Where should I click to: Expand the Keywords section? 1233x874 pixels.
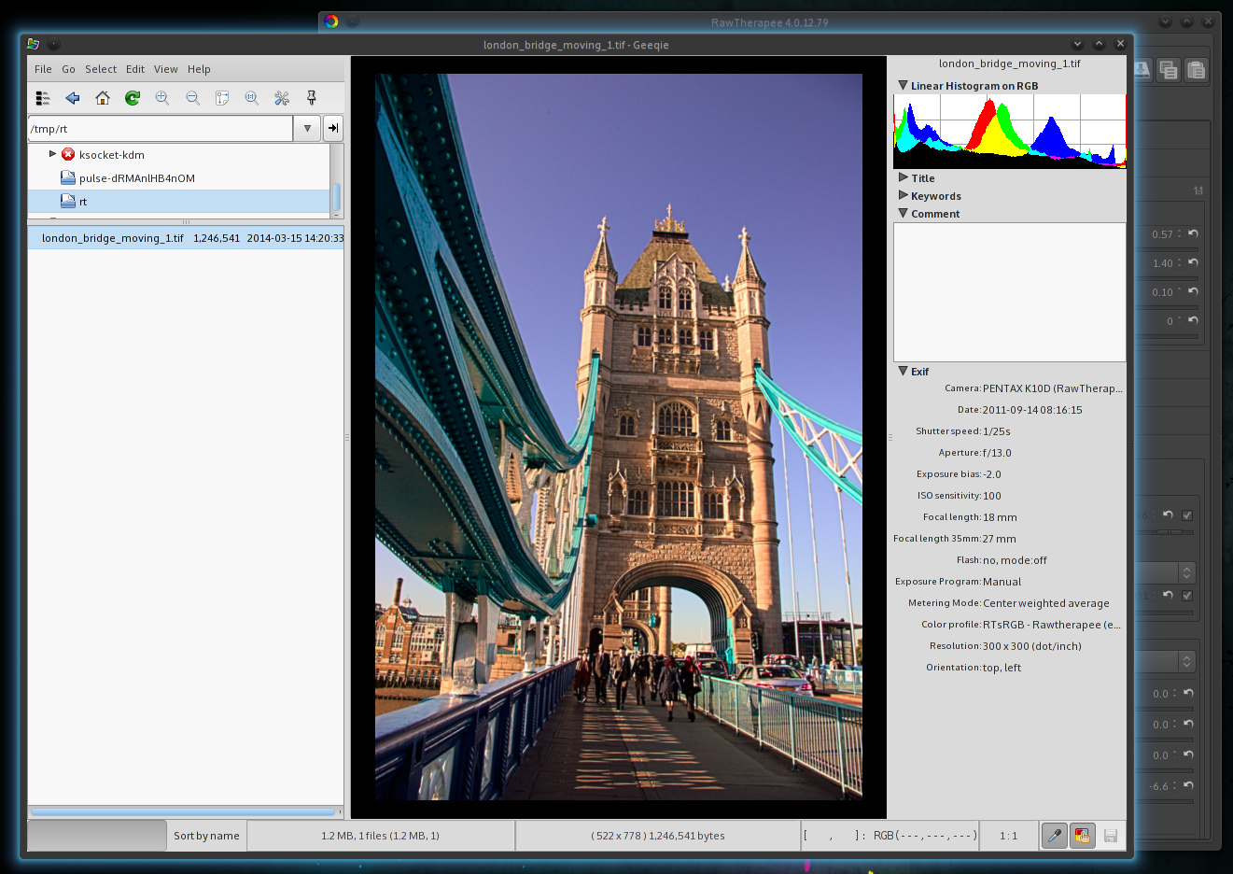click(x=903, y=196)
